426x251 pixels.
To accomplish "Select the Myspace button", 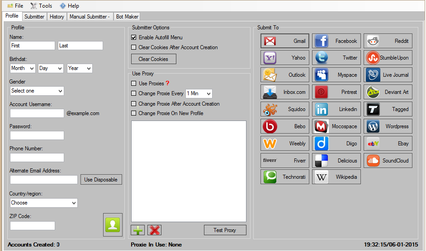I will click(336, 75).
